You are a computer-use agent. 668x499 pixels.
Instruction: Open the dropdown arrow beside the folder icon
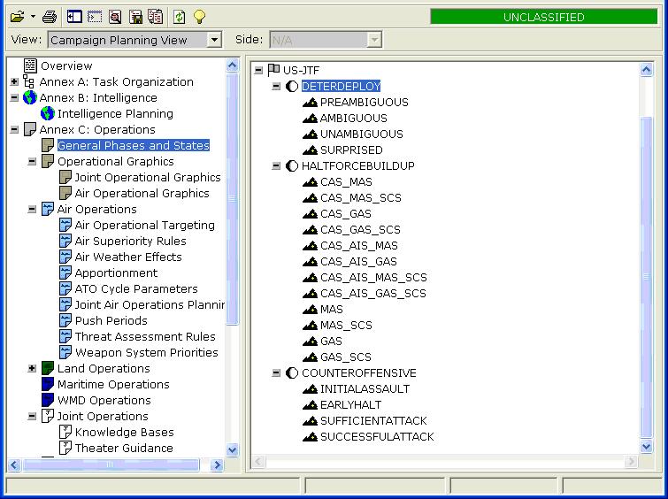(x=33, y=17)
